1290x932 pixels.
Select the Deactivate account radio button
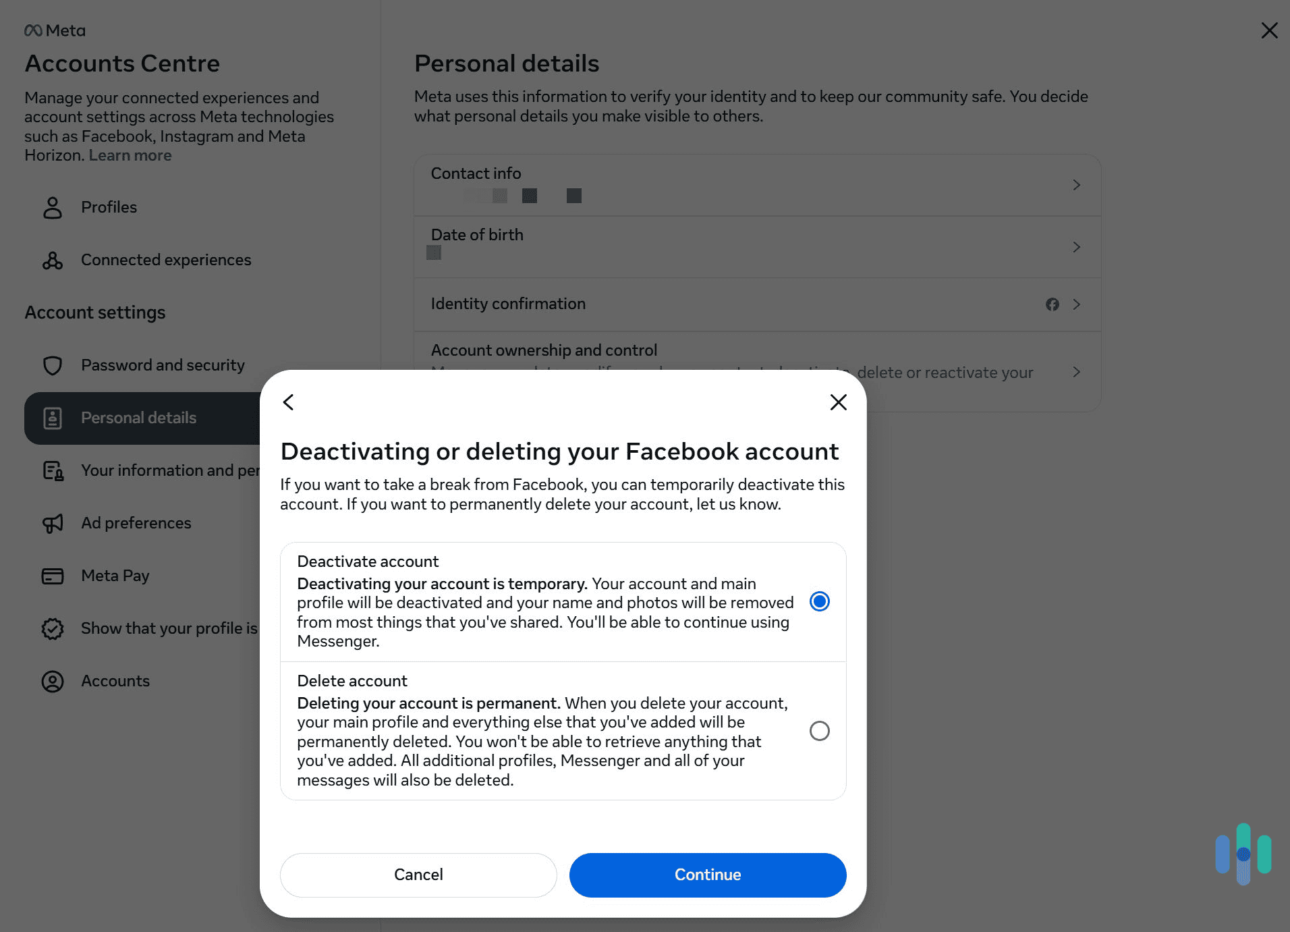coord(819,601)
